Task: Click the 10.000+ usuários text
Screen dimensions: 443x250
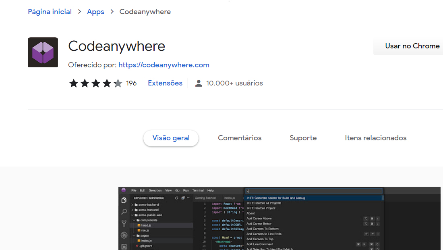Action: click(234, 83)
